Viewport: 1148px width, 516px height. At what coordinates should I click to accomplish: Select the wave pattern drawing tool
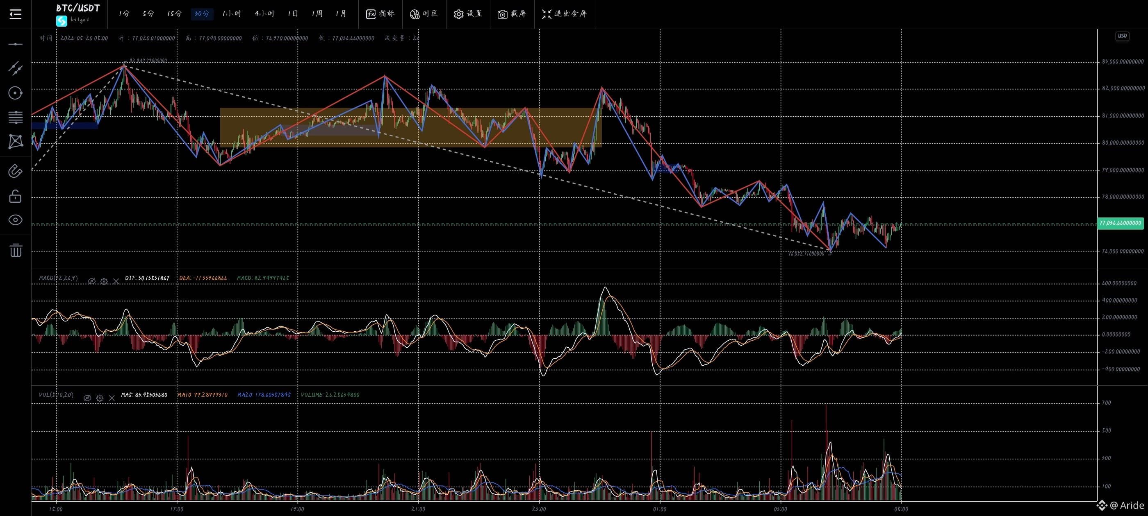16,142
